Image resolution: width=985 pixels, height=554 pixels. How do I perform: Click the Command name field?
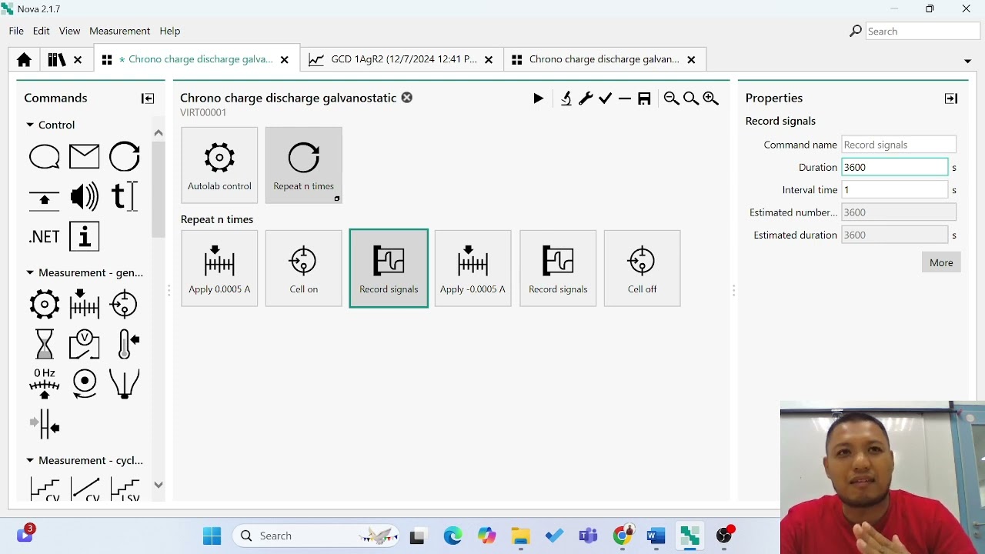[x=899, y=145]
